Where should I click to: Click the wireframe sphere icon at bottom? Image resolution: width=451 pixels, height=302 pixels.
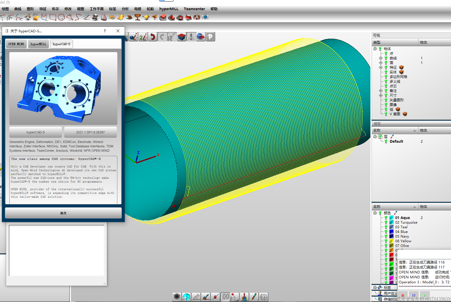click(264, 297)
